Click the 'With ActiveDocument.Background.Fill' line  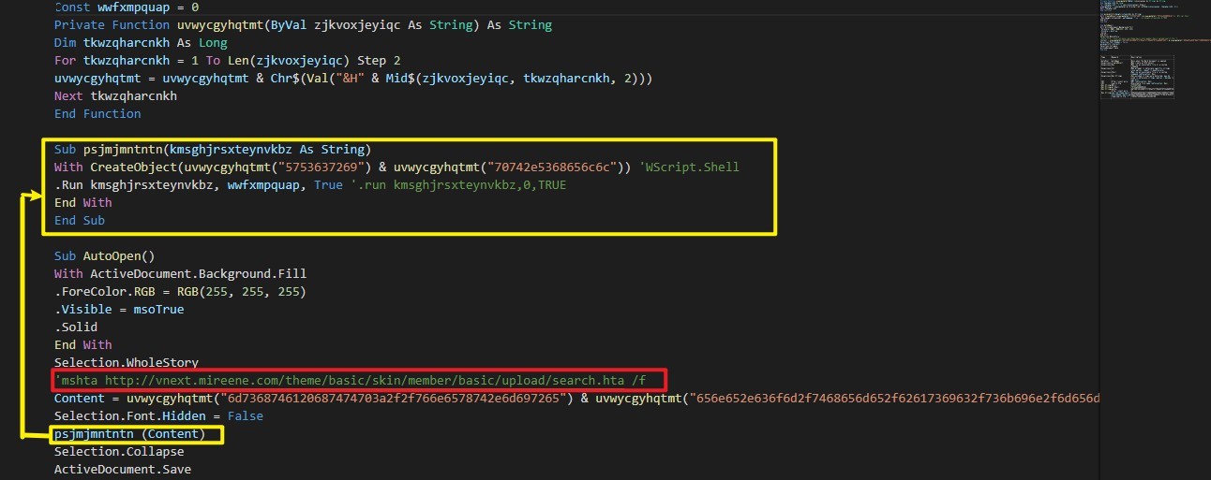(180, 273)
